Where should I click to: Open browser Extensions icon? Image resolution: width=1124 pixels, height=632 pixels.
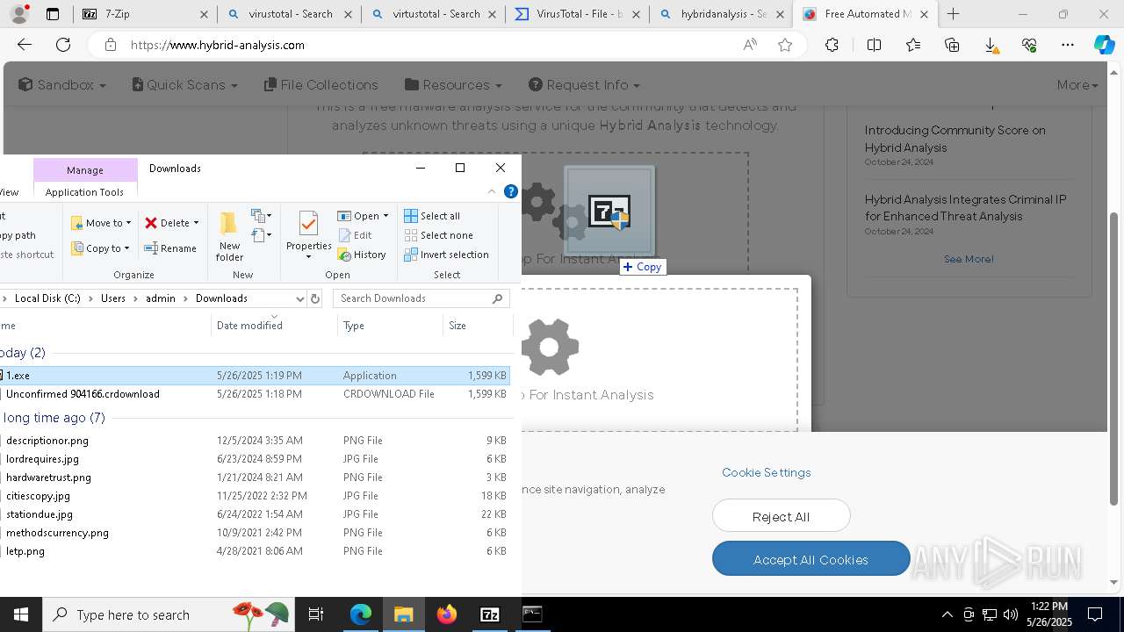point(832,45)
